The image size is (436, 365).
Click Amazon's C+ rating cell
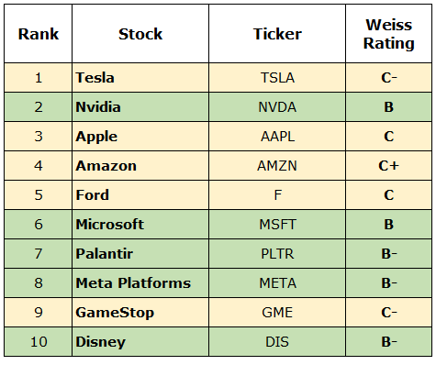point(388,166)
